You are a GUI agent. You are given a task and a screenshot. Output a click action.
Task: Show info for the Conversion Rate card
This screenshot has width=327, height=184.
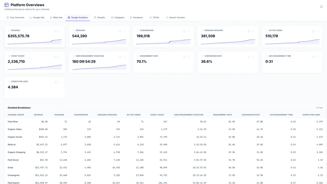coord(249,57)
